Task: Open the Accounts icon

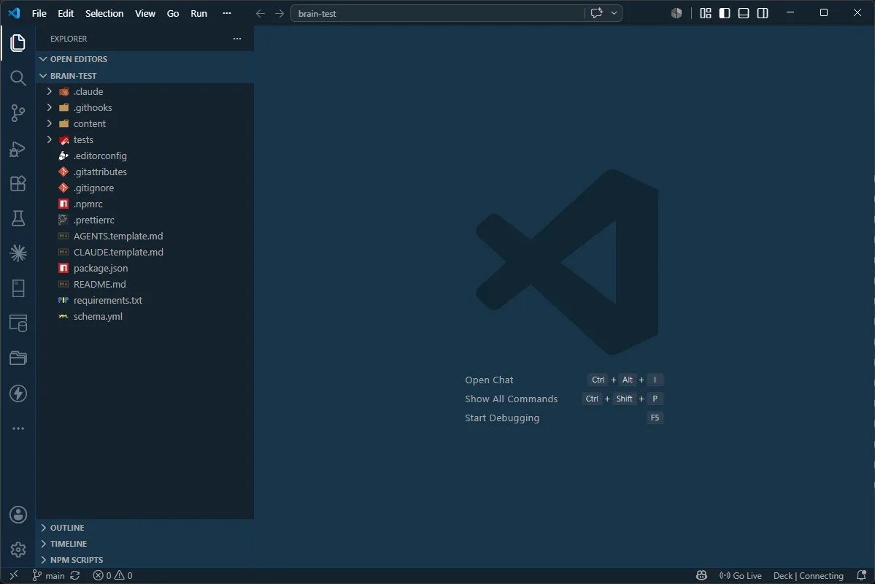Action: 18,515
